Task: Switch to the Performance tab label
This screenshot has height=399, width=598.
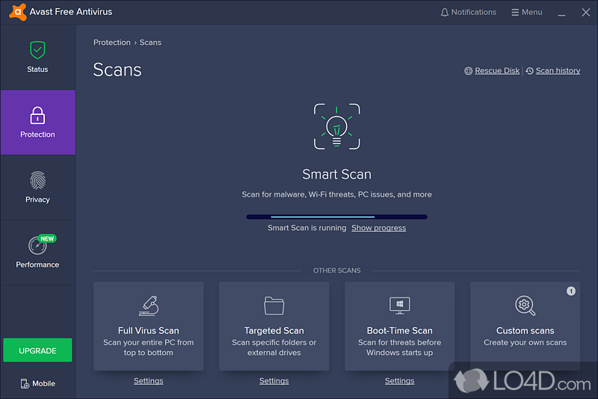Action: [37, 265]
